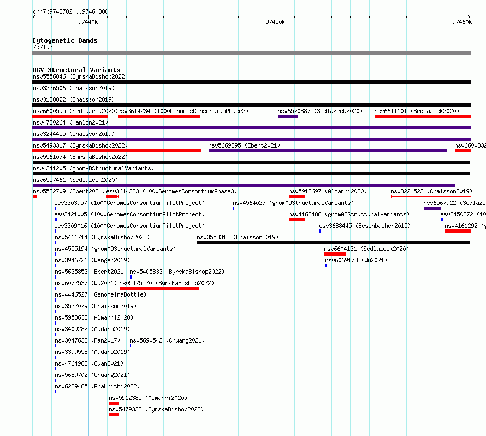Viewport: 486px width, 436px height.
Task: Click the esv3614233 (1000GenomesConsortiumPhase3) label
Action: [x=171, y=191]
